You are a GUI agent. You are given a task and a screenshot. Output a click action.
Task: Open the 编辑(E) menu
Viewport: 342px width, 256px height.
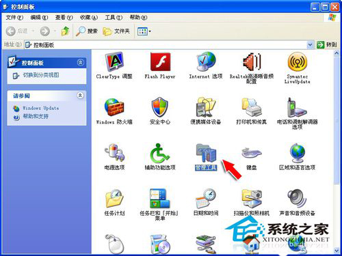pyautogui.click(x=39, y=18)
